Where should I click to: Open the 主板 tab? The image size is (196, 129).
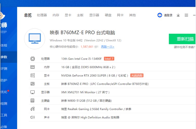80,15
